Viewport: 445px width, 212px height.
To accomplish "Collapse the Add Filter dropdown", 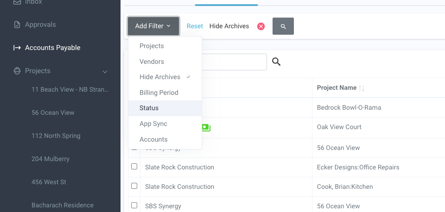I will pyautogui.click(x=153, y=26).
